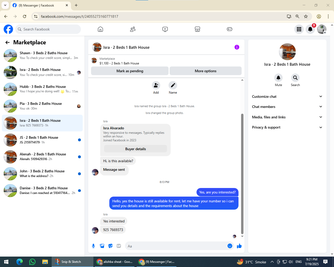The width and height of the screenshot is (334, 267).
Task: Record a voice clip with the microphone icon
Action: 93,246
